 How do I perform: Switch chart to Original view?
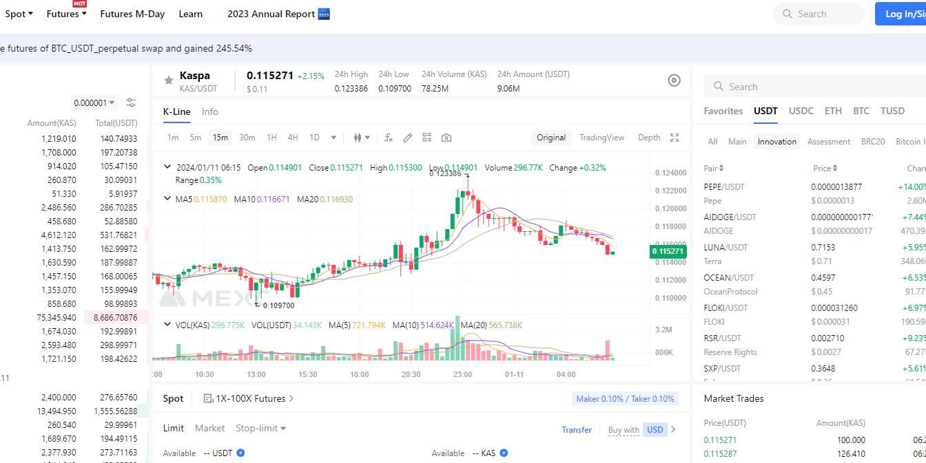(x=551, y=138)
